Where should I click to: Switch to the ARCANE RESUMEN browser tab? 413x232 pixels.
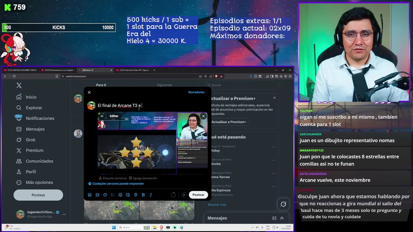click(x=20, y=70)
